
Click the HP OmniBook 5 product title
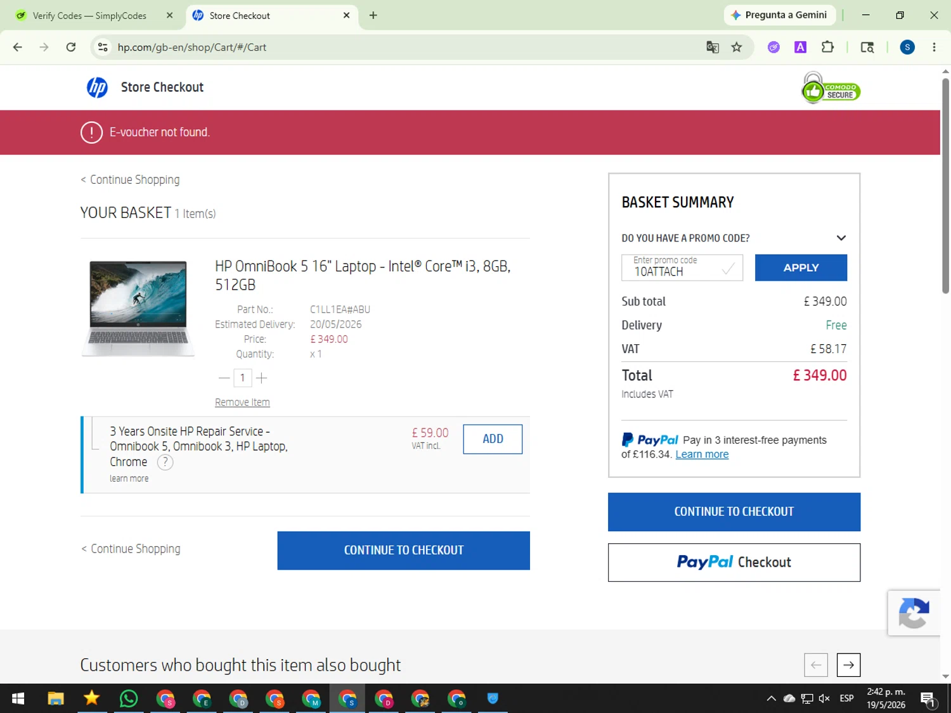coord(363,276)
